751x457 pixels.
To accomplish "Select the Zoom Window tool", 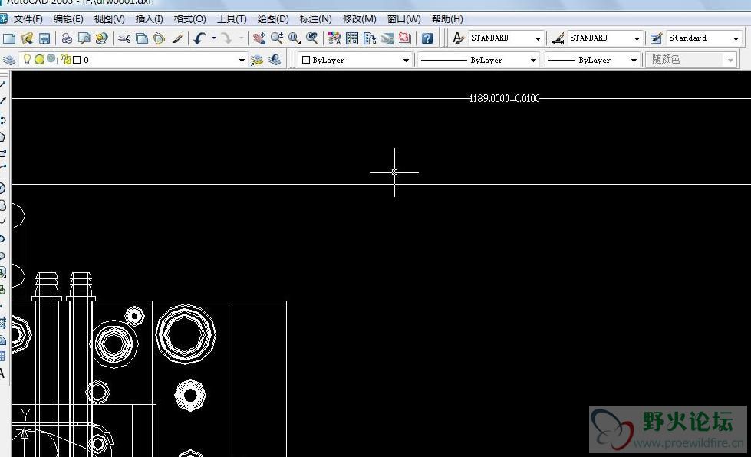I will pos(294,38).
